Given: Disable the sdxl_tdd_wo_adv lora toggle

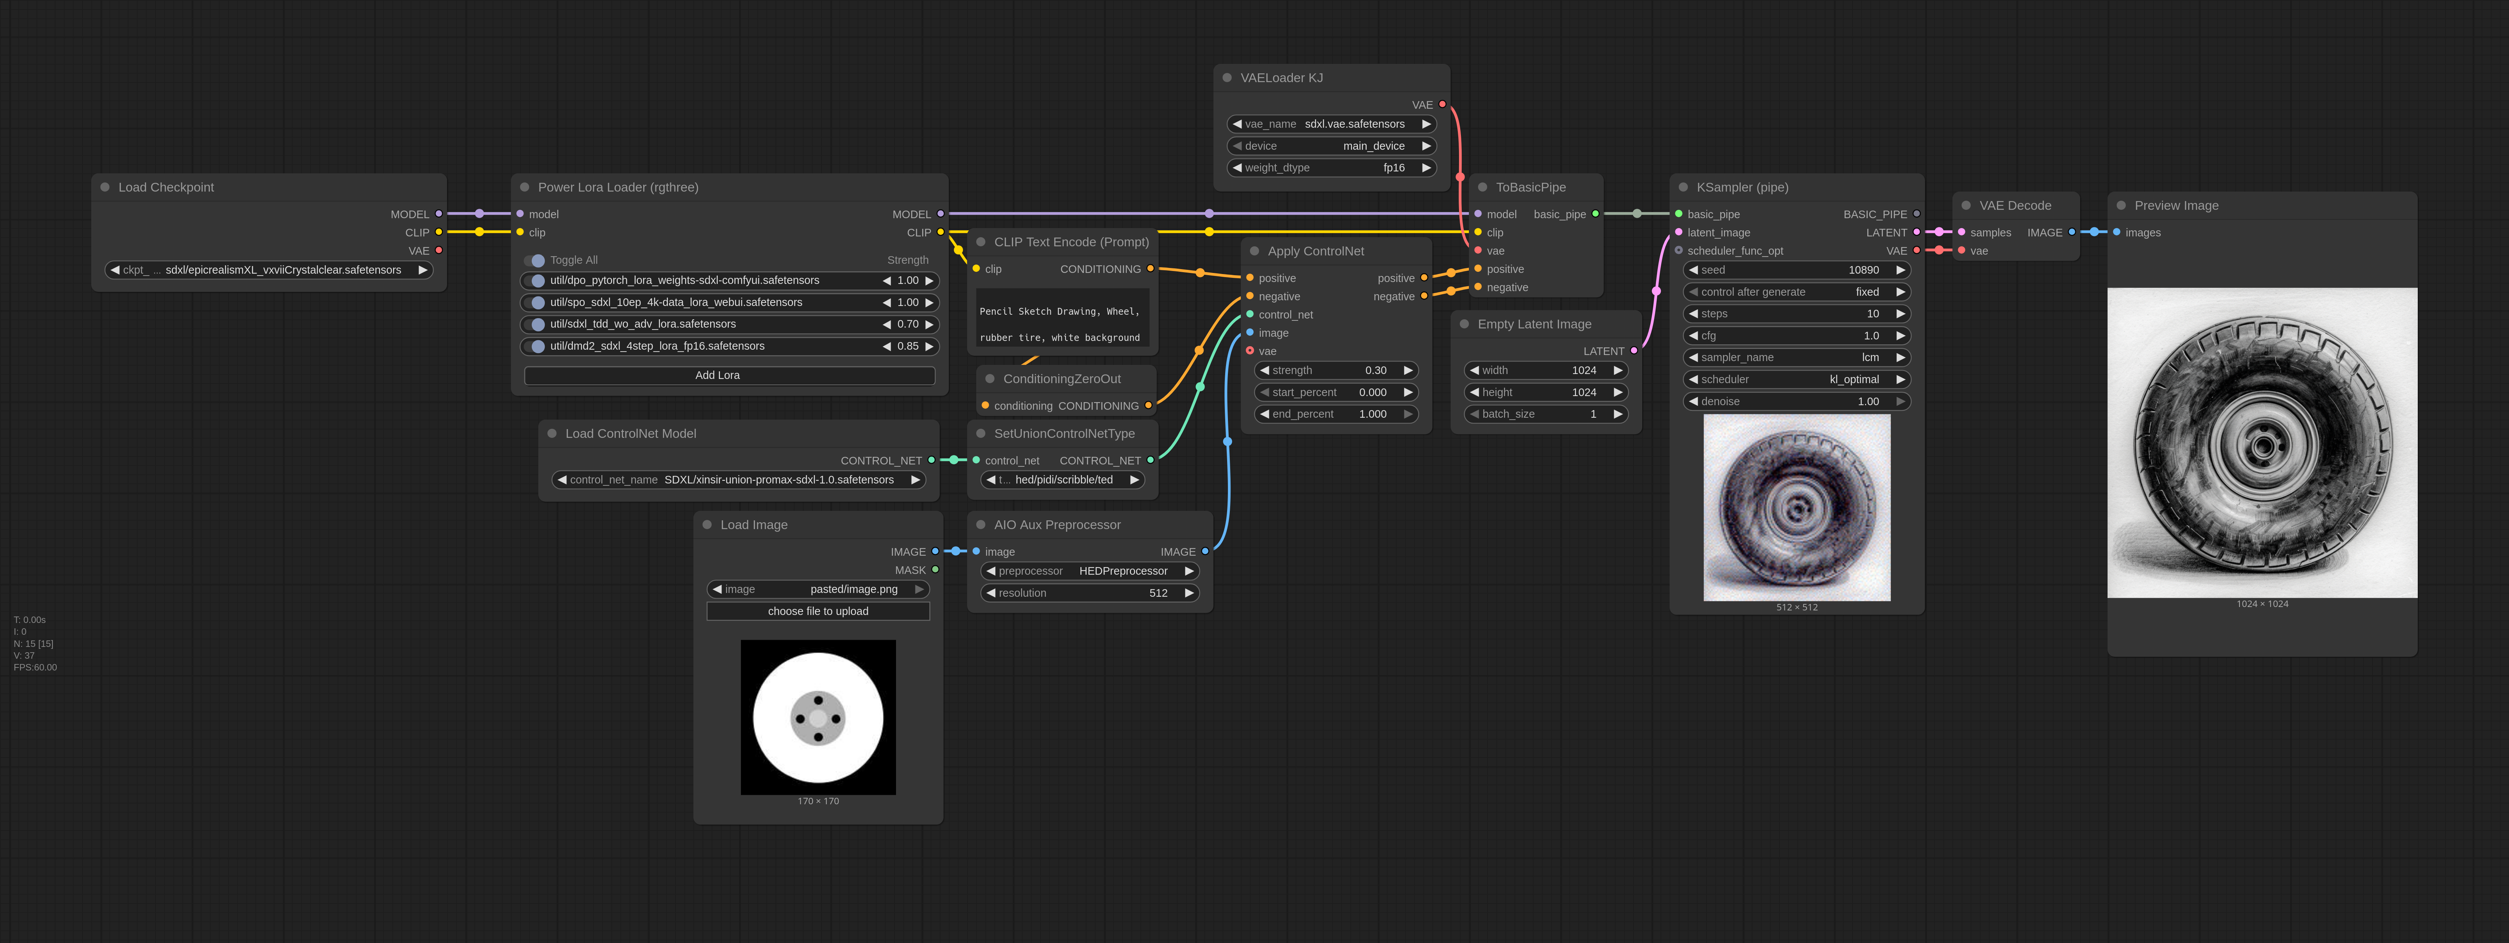Looking at the screenshot, I should [x=535, y=324].
